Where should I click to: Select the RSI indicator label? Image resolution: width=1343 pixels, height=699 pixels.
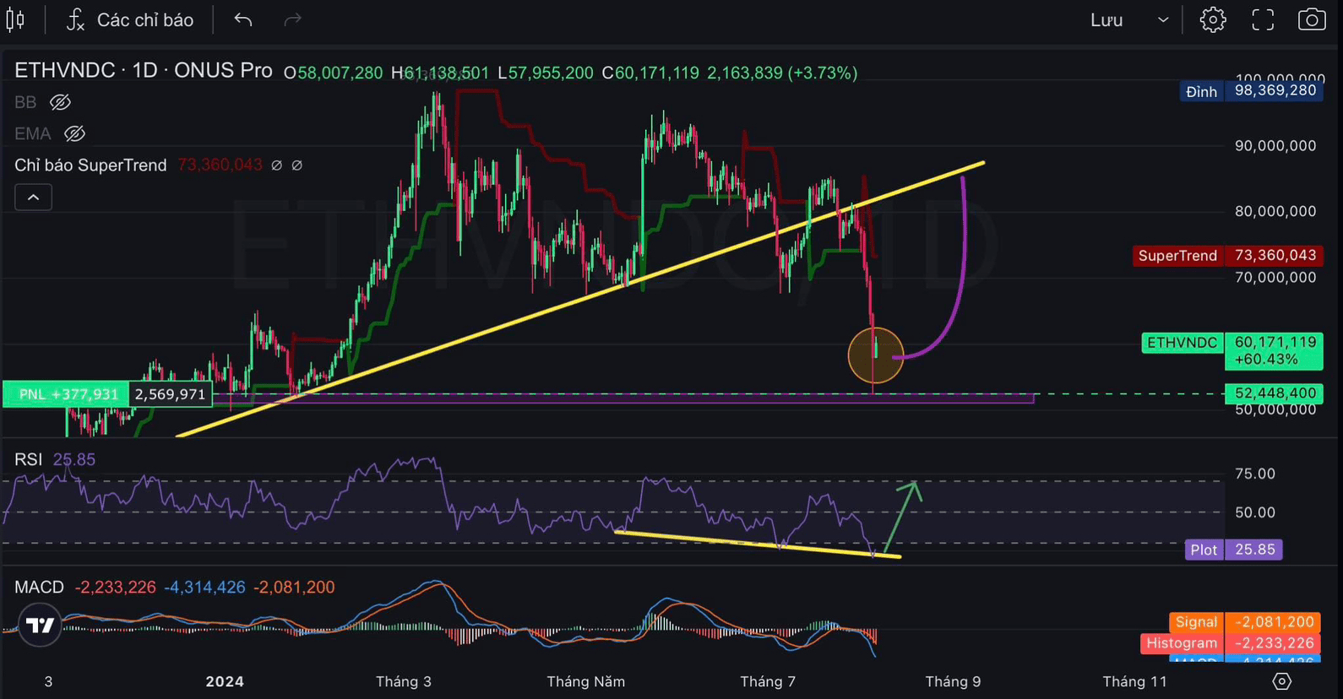click(28, 459)
